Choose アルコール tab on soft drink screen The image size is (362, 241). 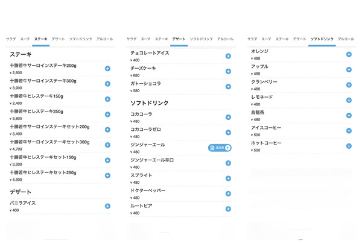point(346,39)
